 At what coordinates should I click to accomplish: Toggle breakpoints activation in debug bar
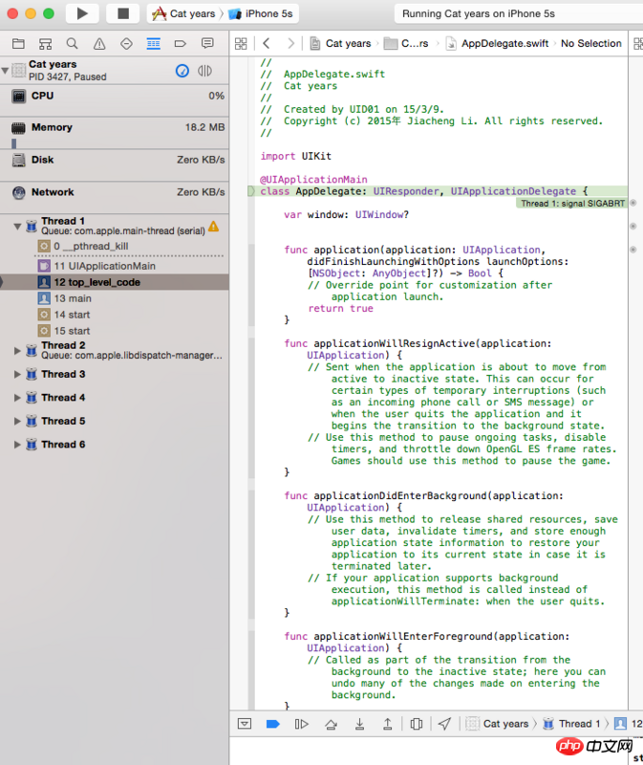pyautogui.click(x=272, y=724)
